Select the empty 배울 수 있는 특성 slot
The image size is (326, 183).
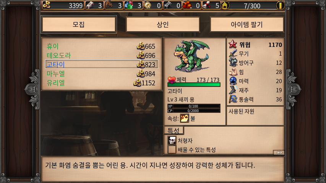[x=172, y=149]
